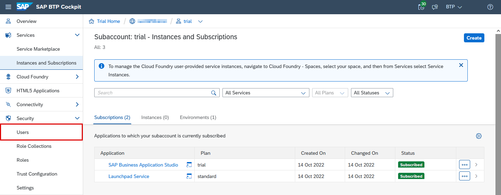501x195 pixels.
Task: Launch Launchpad Service via go-to-application icon
Action: (x=189, y=176)
